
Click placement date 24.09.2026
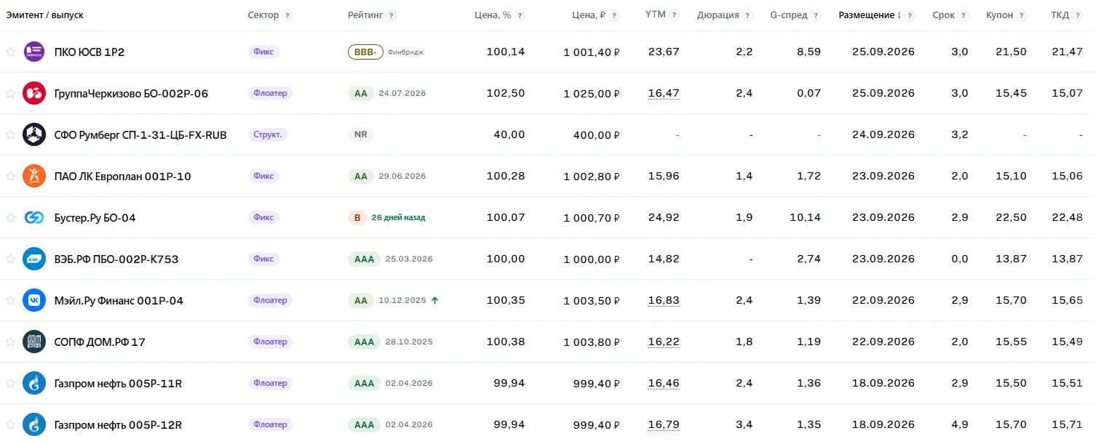[883, 134]
